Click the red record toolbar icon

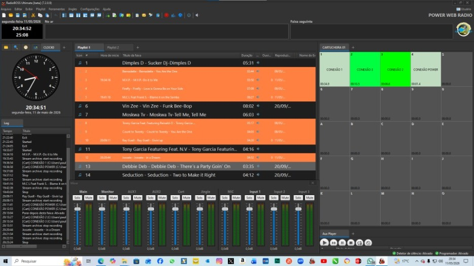[166, 15]
